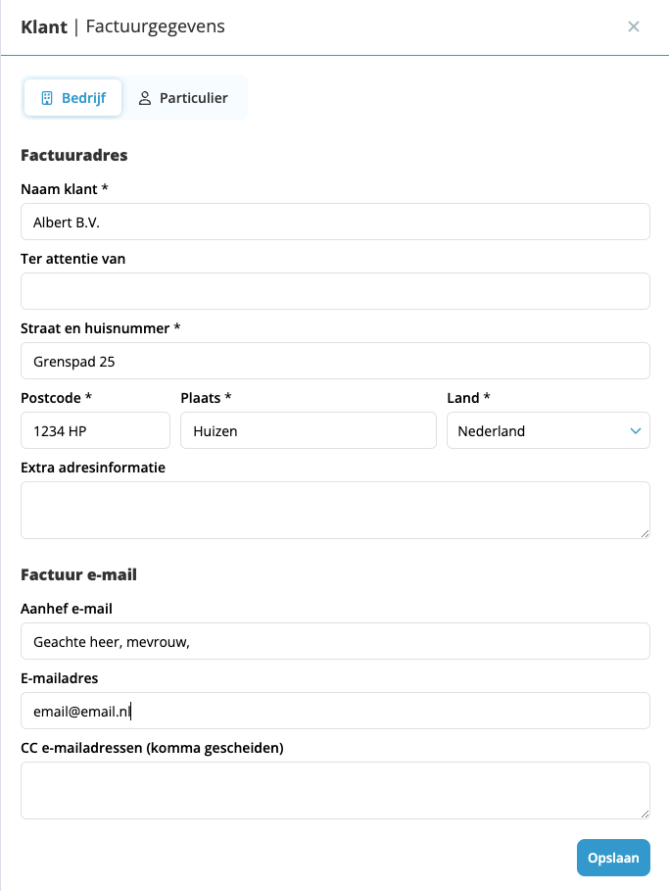Click the E-mailadres input field
The height and width of the screenshot is (891, 669).
click(x=335, y=711)
